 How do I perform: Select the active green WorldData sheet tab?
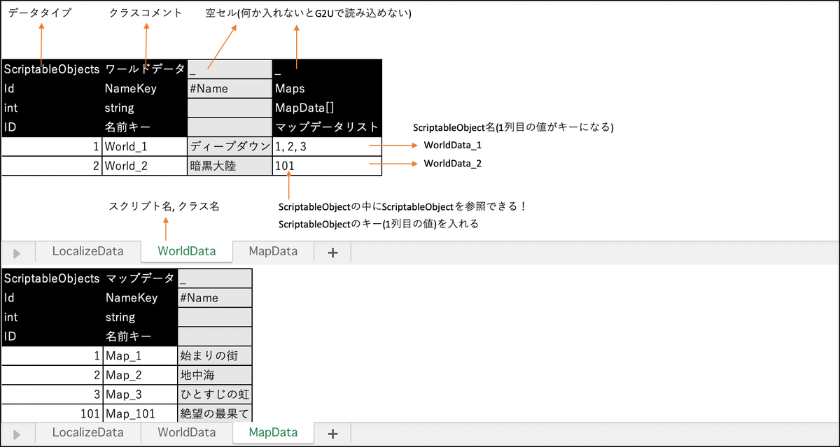(x=186, y=251)
